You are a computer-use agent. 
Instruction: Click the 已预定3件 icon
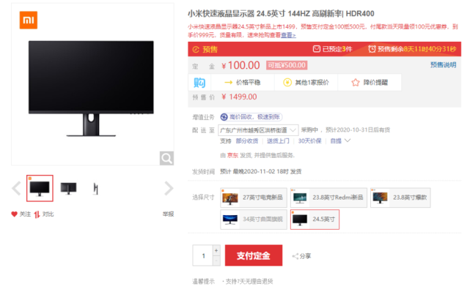coord(317,49)
